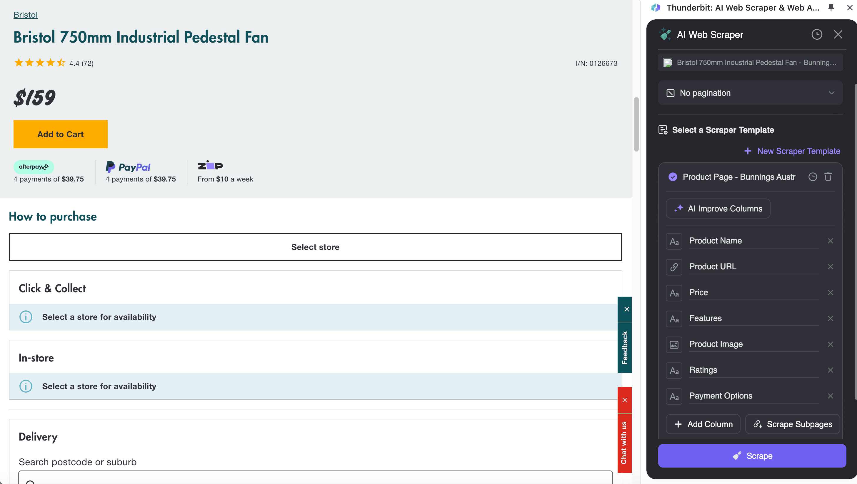Click the AI Improve Columns button
The width and height of the screenshot is (857, 484).
coord(718,209)
